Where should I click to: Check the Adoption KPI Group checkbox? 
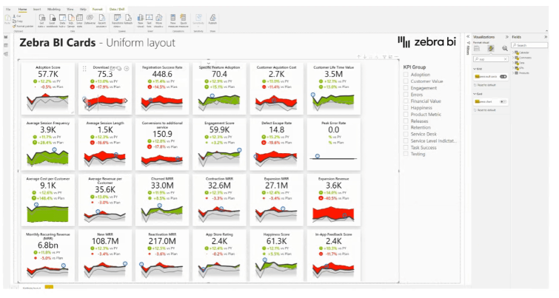tap(406, 75)
